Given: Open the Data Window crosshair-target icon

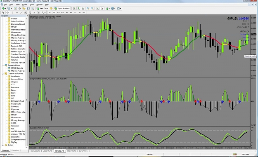Looking at the screenshot, I should 20,8.
